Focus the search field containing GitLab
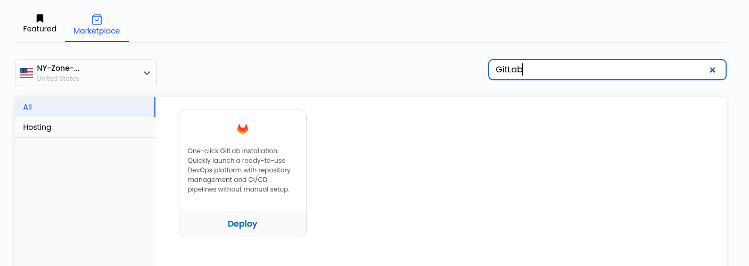Image resolution: width=749 pixels, height=266 pixels. pyautogui.click(x=607, y=70)
